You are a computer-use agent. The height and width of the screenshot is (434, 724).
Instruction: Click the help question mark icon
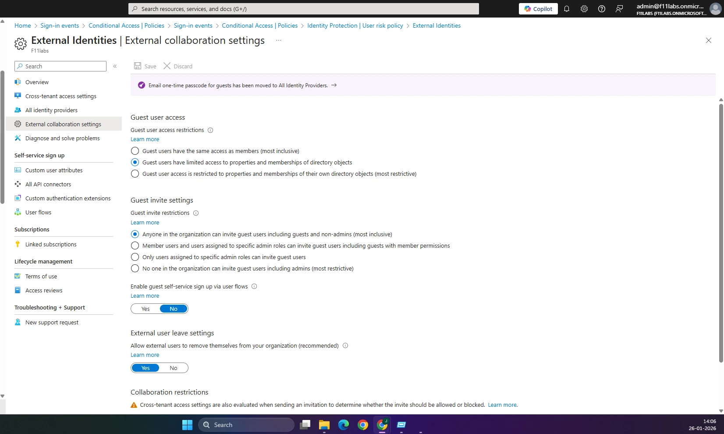point(602,9)
